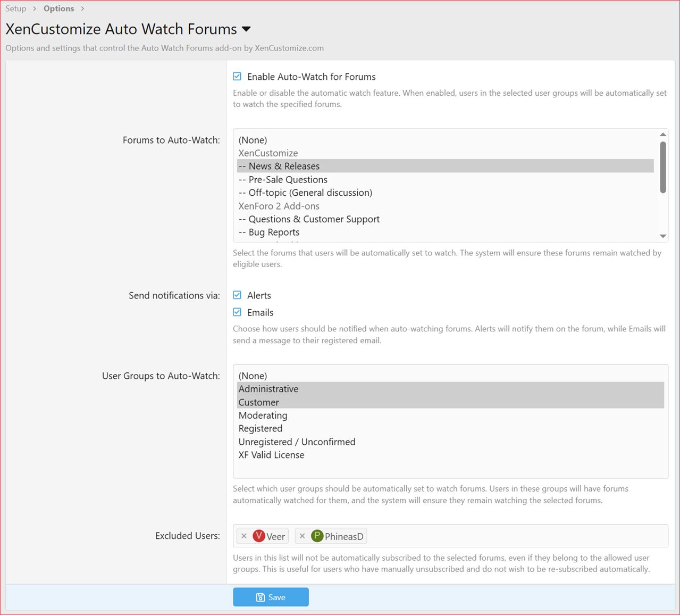Click the forums list scrollbar thumb
Screen dimensions: 680x615
663,167
